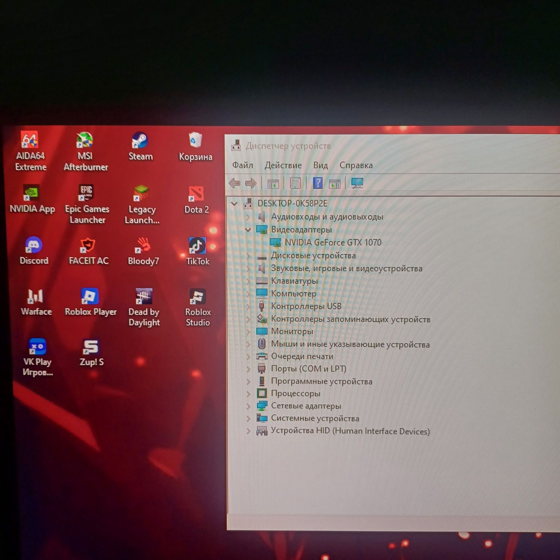560x560 pixels.
Task: Click the Процессоры label text
Action: [296, 393]
